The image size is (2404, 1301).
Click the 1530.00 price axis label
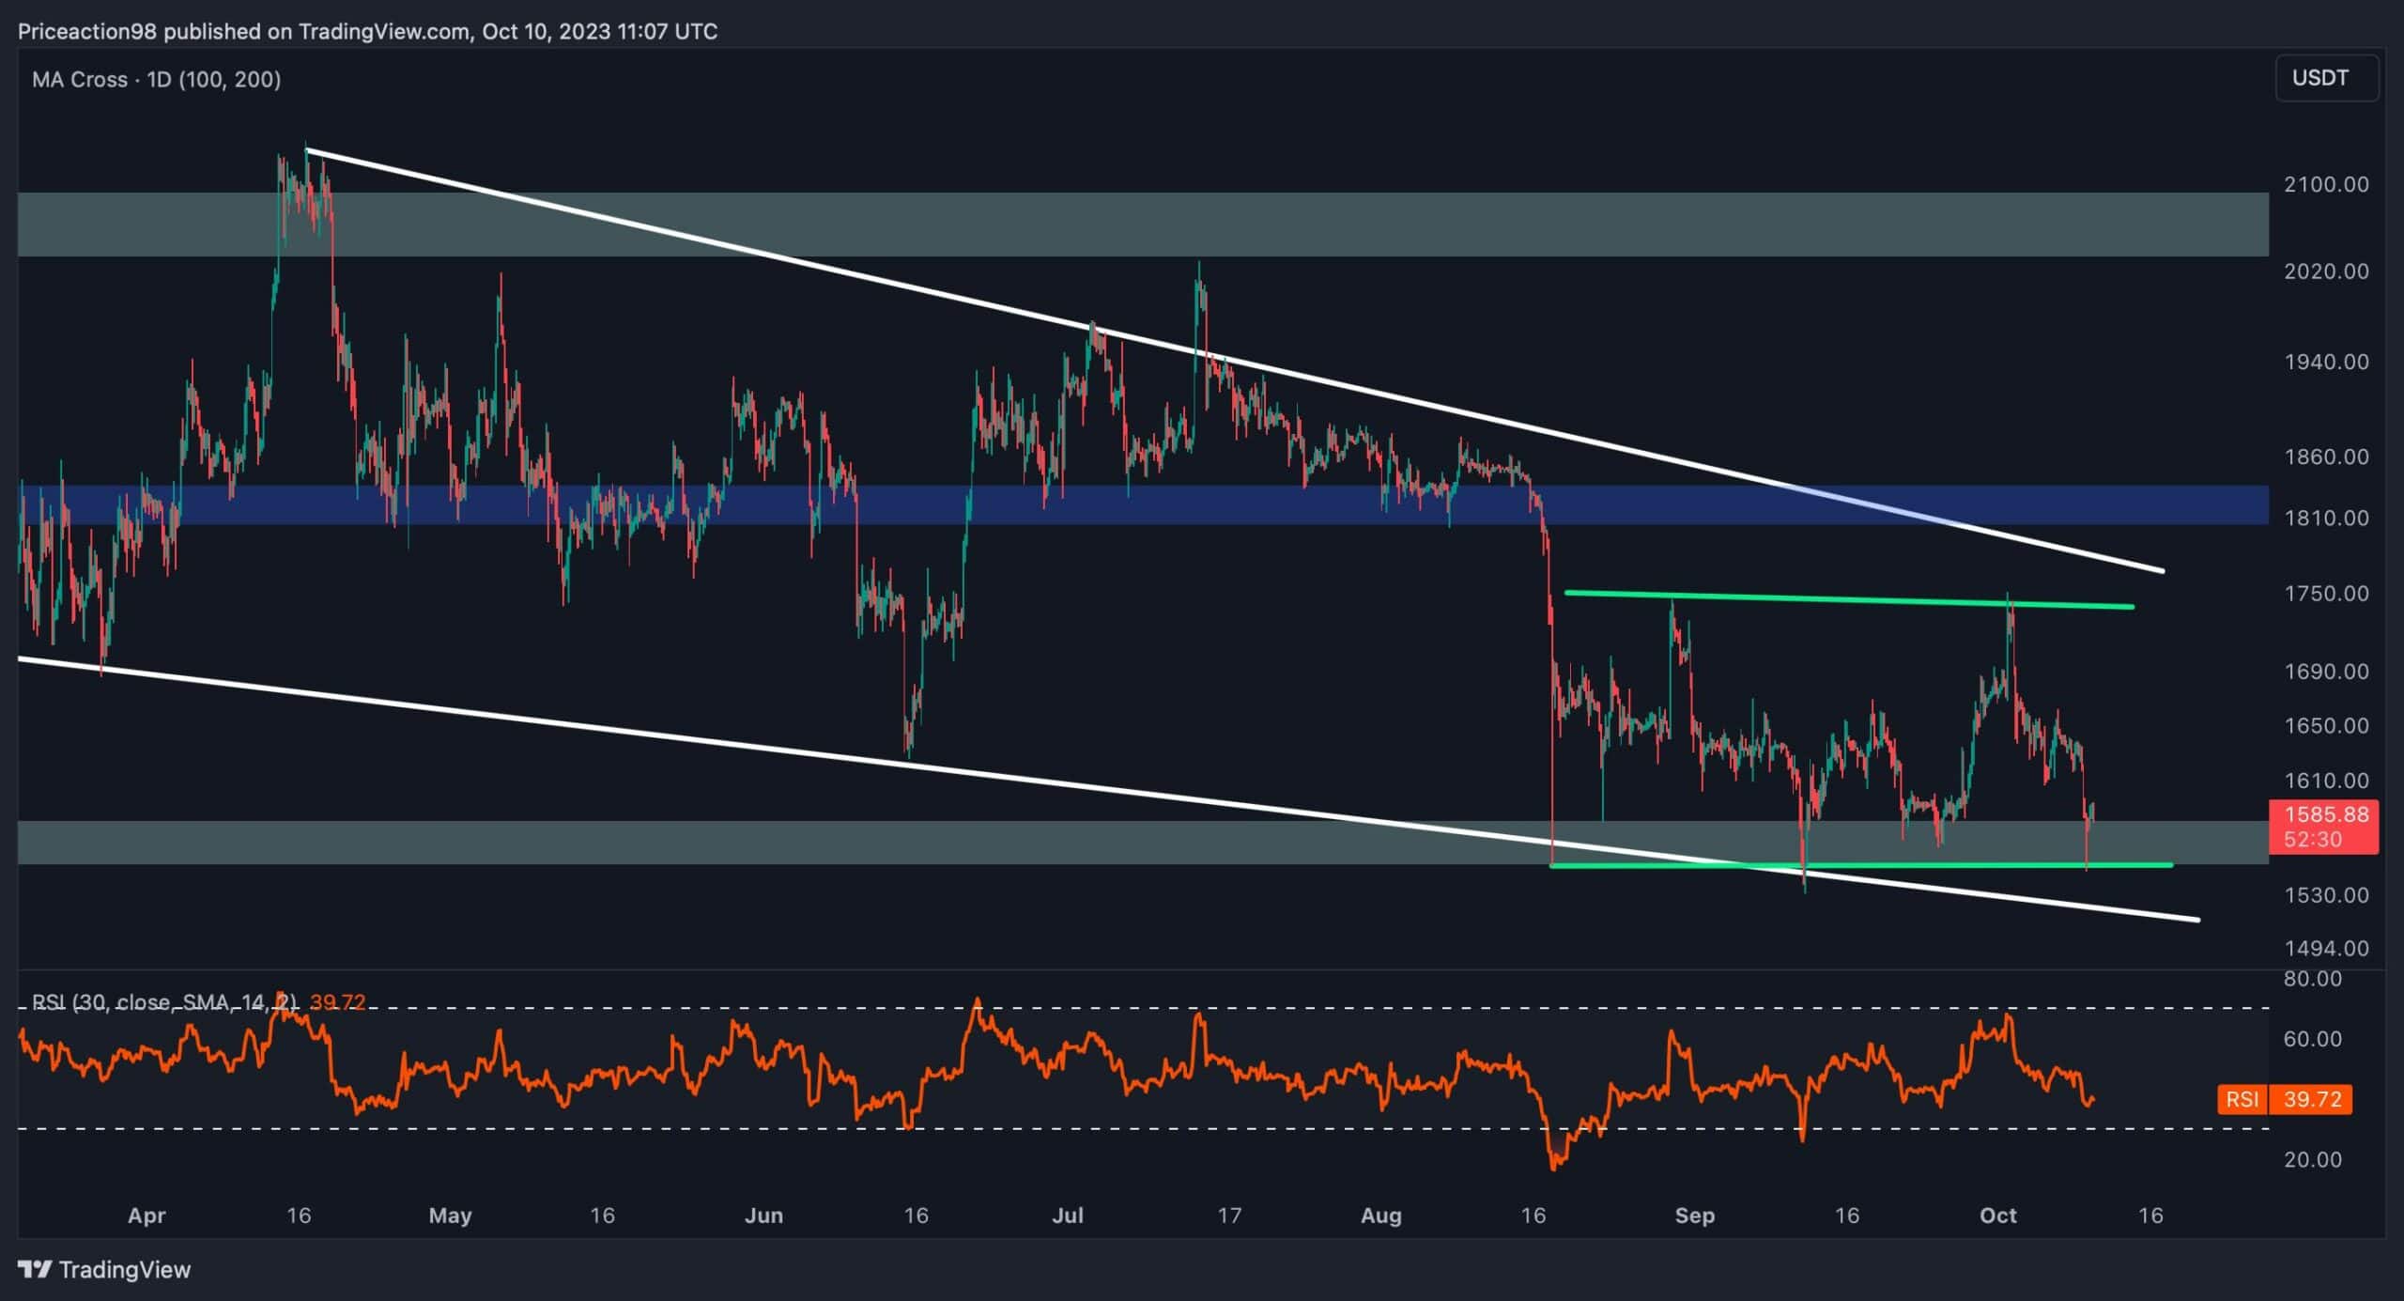[x=2326, y=895]
